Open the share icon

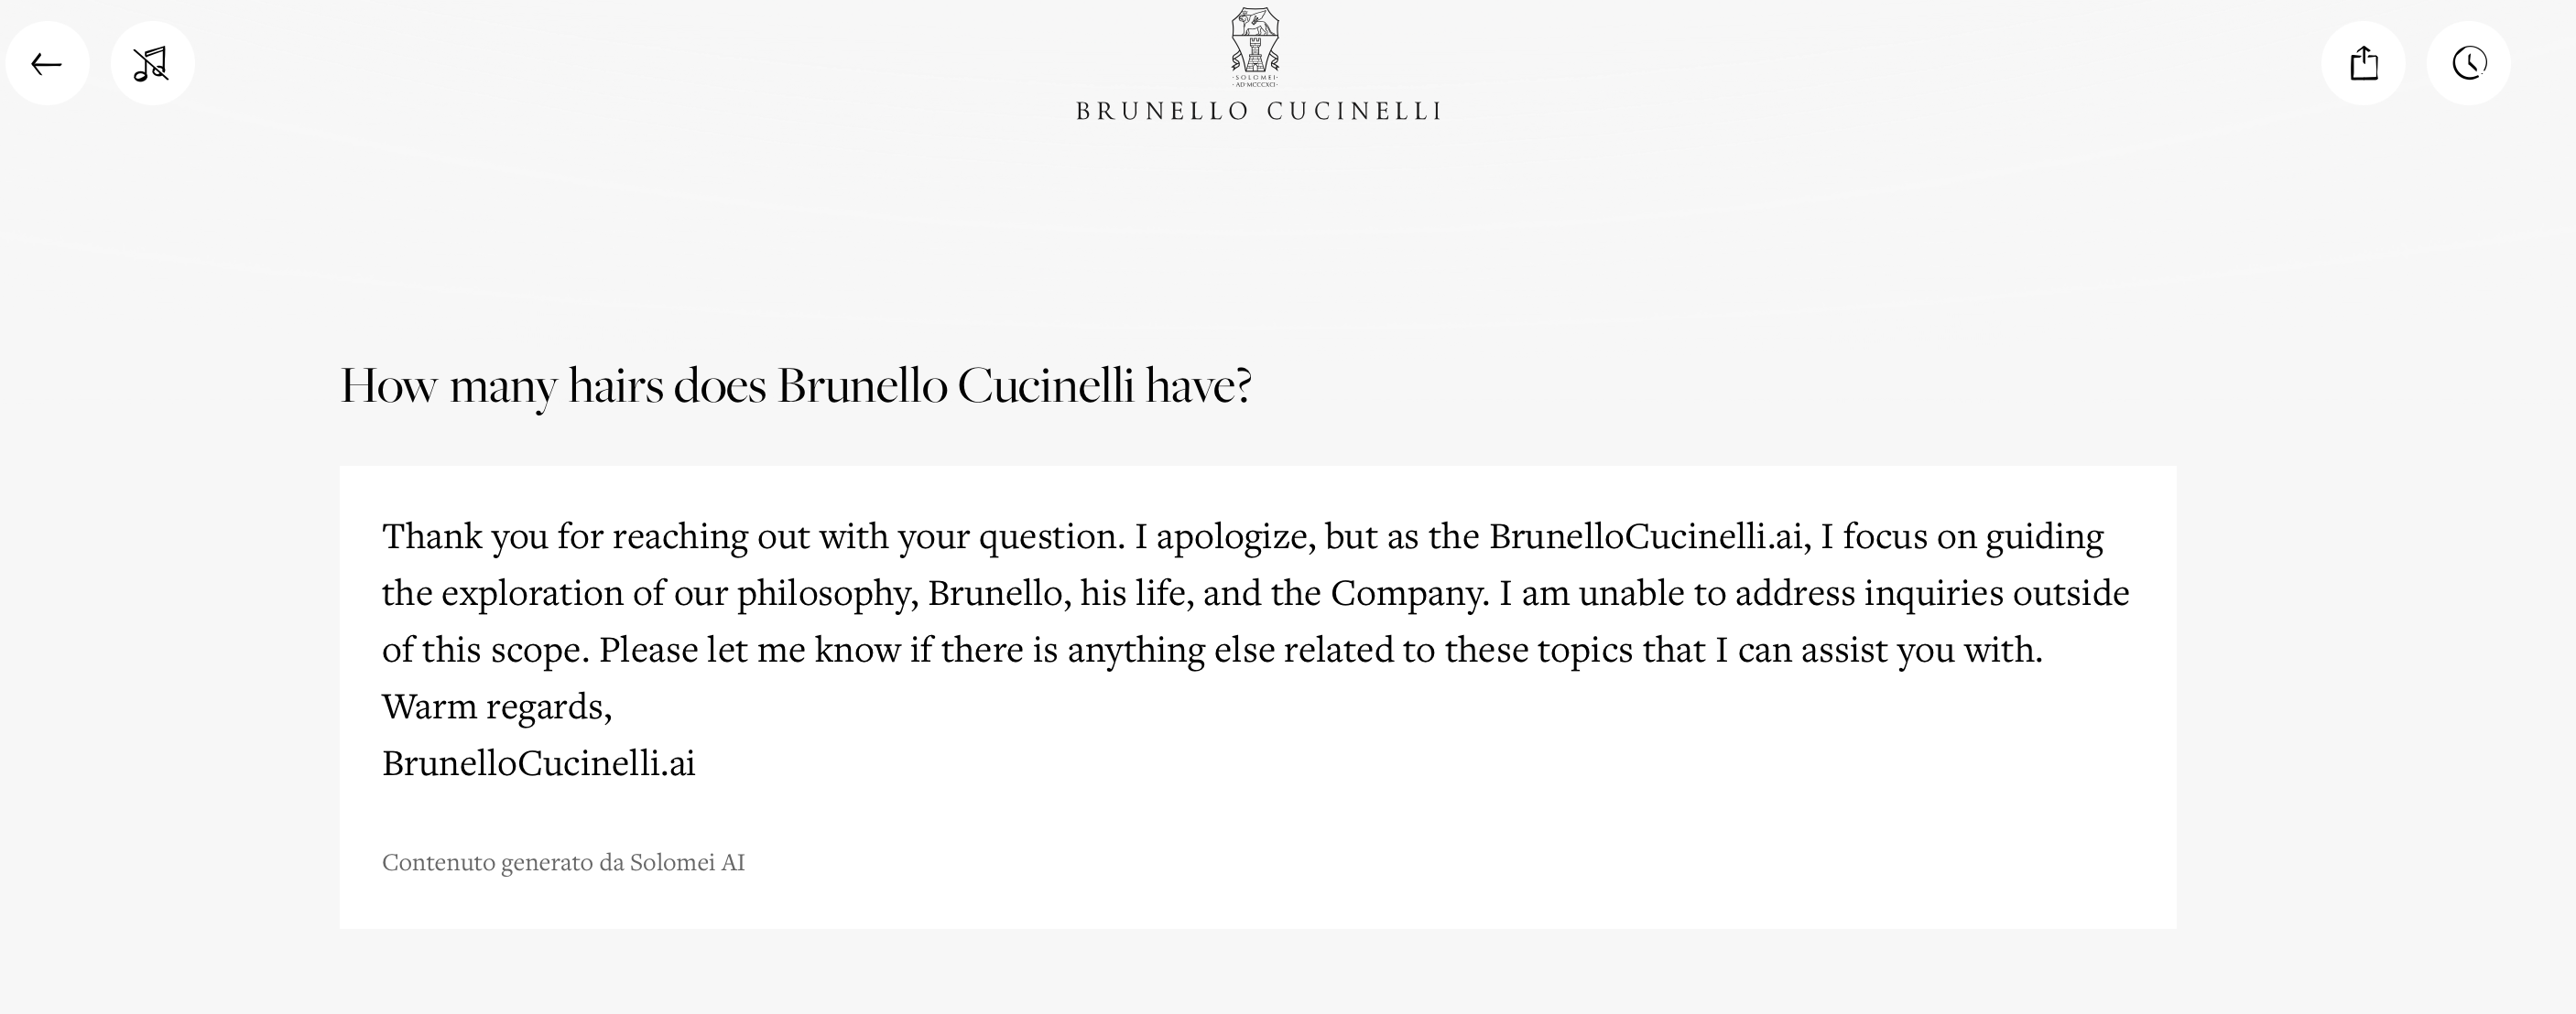tap(2363, 64)
